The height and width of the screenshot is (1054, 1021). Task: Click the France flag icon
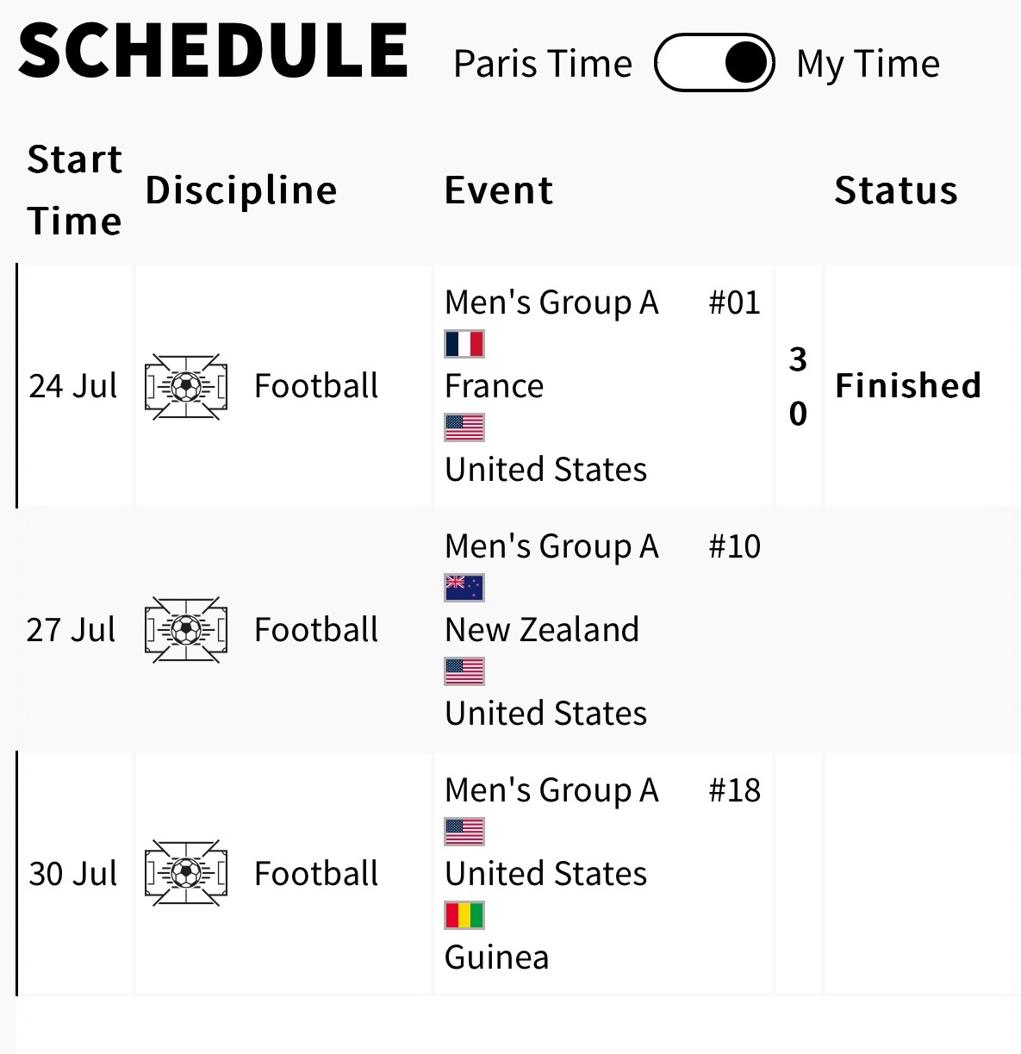click(464, 344)
